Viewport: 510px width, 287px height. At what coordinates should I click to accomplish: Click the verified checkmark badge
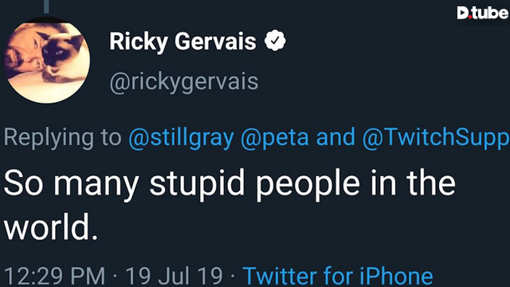275,41
